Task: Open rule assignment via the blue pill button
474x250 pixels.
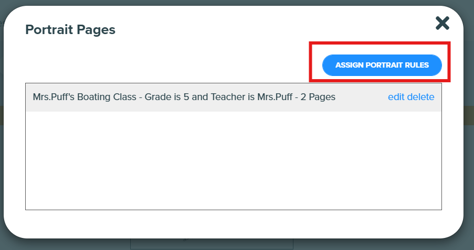Action: pos(382,65)
